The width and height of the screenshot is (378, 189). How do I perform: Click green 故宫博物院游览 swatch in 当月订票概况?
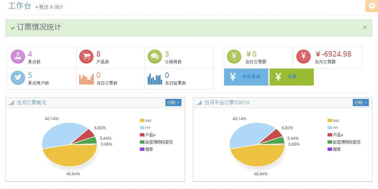click(142, 142)
